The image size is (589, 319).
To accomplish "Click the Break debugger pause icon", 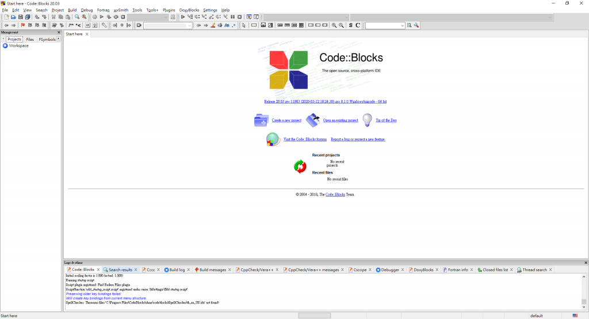I will pos(232,17).
